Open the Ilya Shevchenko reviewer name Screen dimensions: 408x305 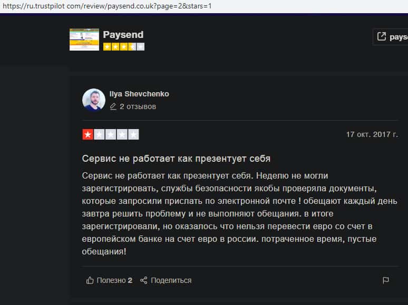pos(139,94)
